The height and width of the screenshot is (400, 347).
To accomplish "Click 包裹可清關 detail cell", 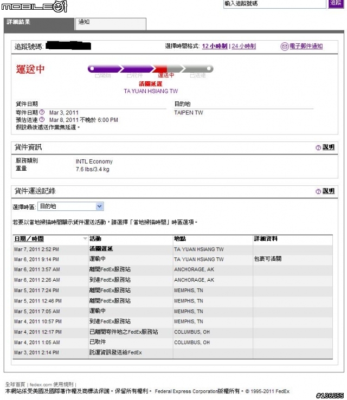I will [268, 259].
